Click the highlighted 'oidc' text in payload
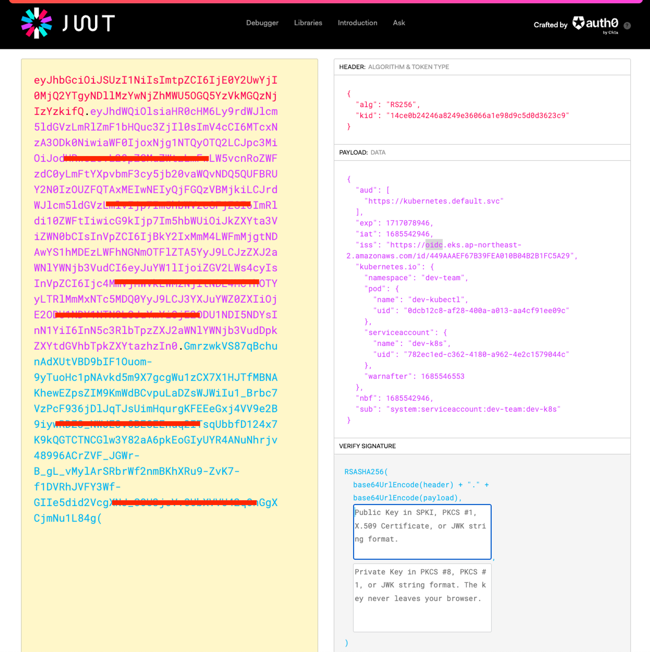 pos(434,245)
